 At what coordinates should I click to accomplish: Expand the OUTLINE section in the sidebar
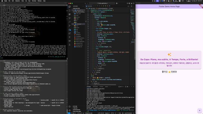[75, 106]
